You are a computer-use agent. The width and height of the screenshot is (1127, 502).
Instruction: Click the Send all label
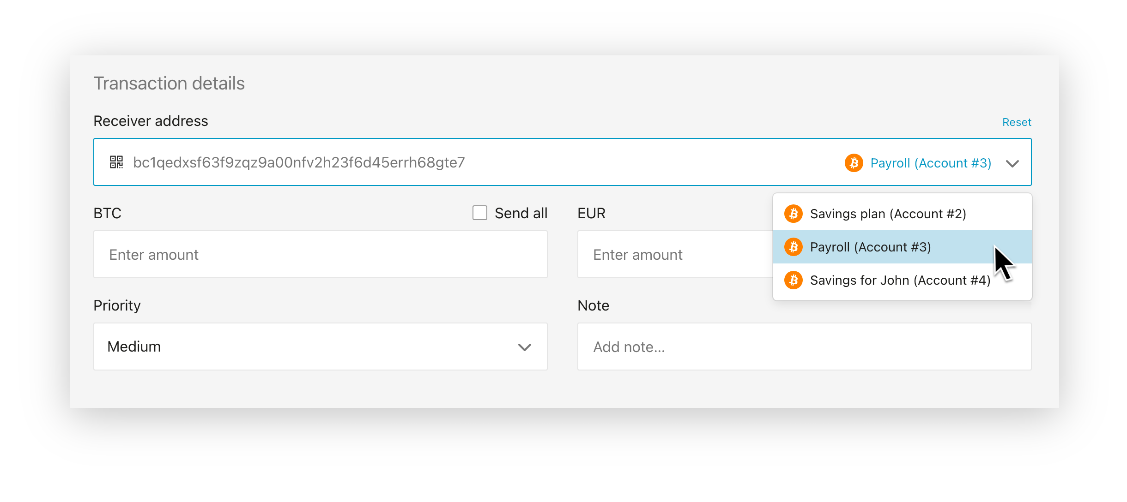521,213
